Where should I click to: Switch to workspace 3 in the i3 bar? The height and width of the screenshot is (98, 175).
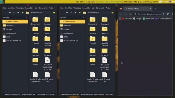point(4,2)
